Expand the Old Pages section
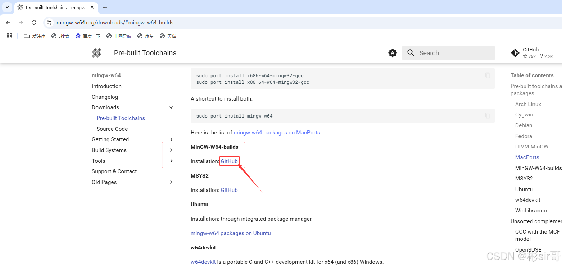 click(x=171, y=182)
